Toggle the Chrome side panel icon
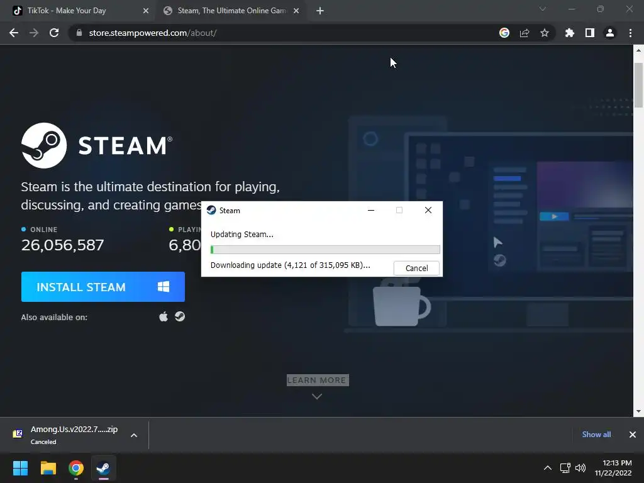The width and height of the screenshot is (644, 483). 590,33
